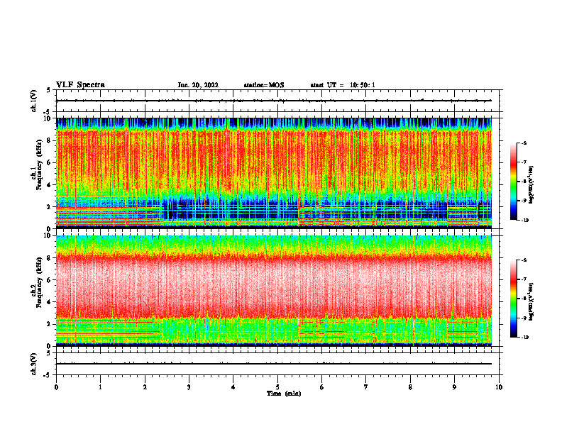562x434 pixels.
Task: Click the time axis tick label "2"
Action: click(x=145, y=387)
